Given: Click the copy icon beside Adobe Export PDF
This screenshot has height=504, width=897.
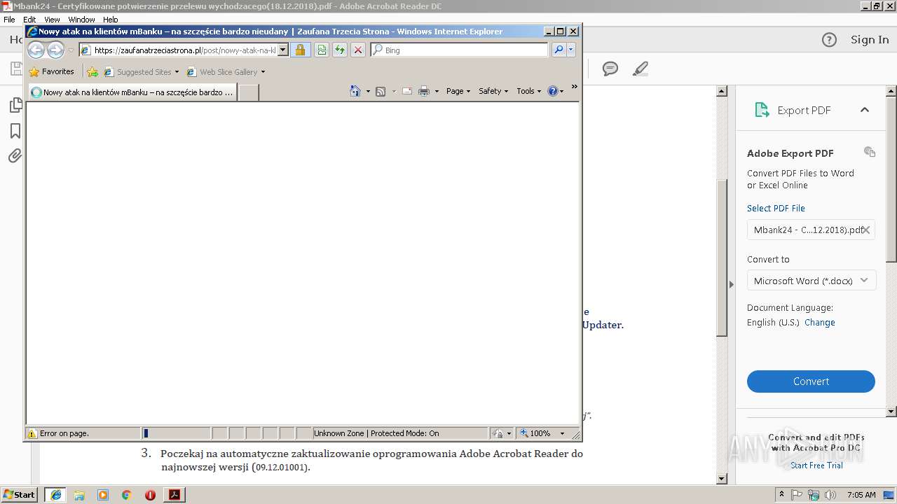Looking at the screenshot, I should pos(870,152).
